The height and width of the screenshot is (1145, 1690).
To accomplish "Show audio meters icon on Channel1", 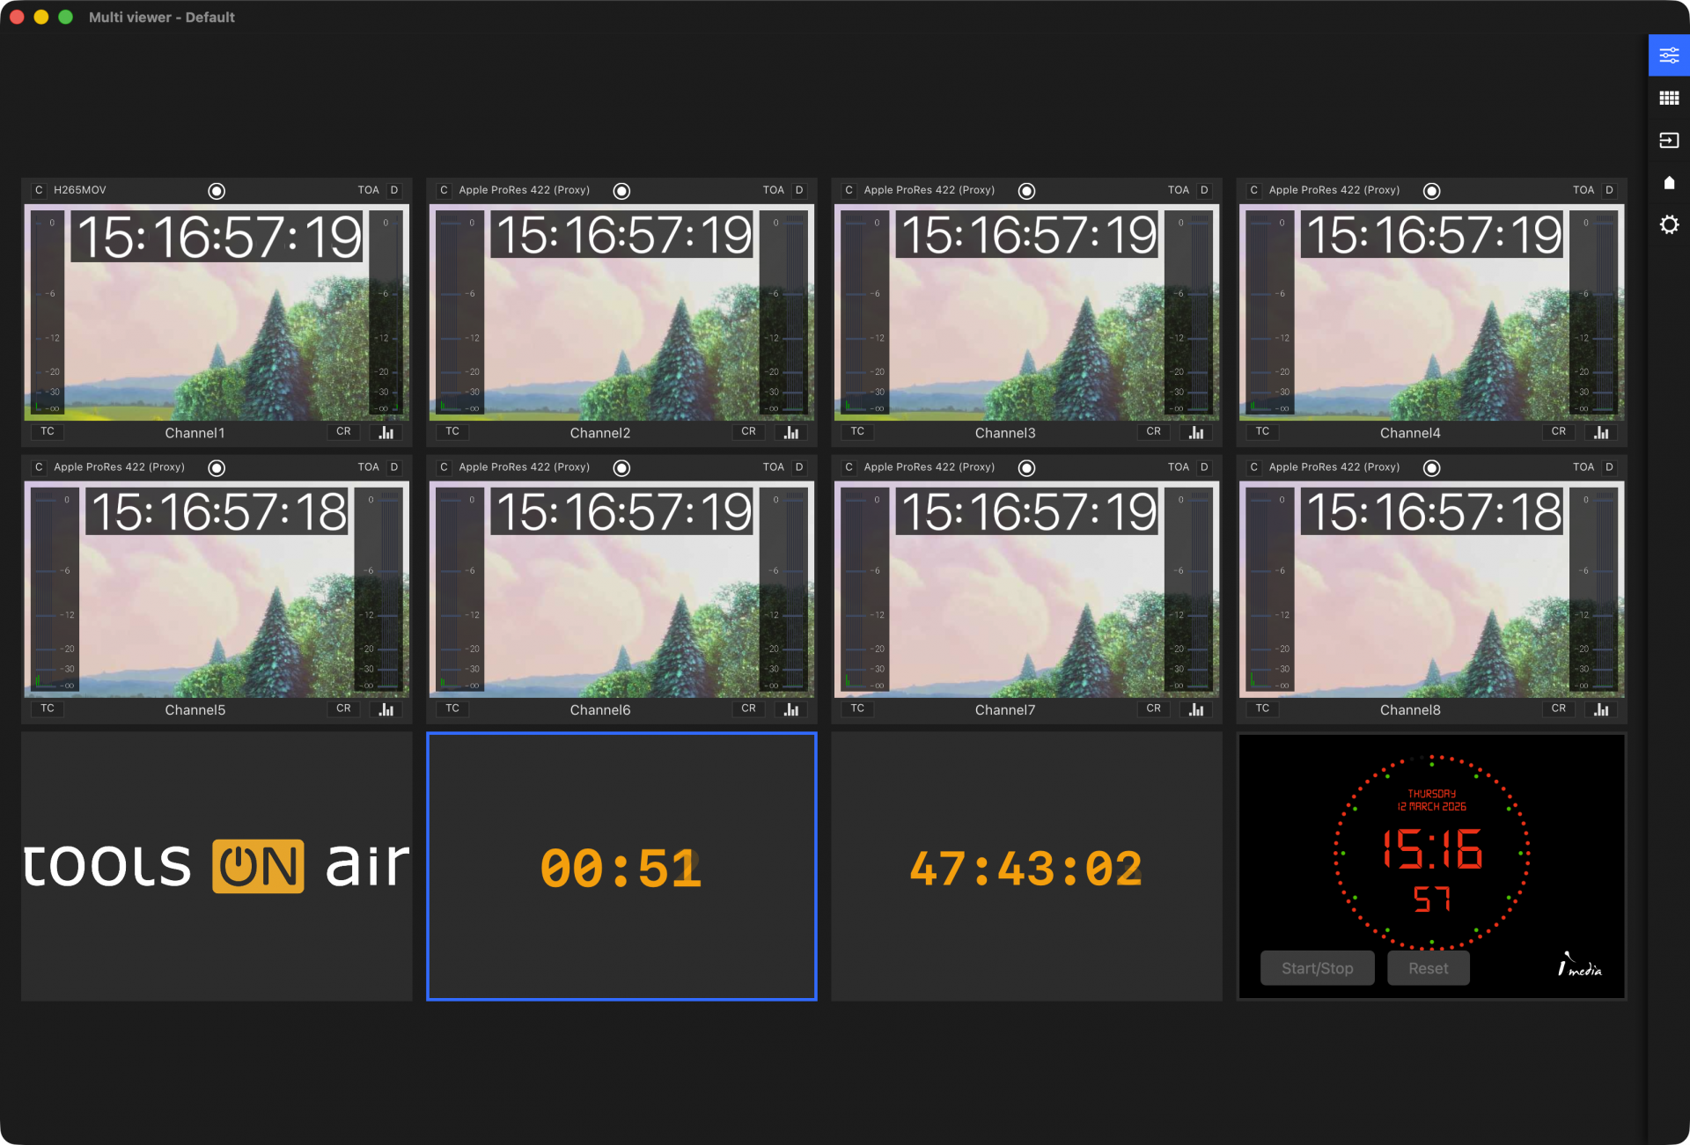I will pos(386,432).
